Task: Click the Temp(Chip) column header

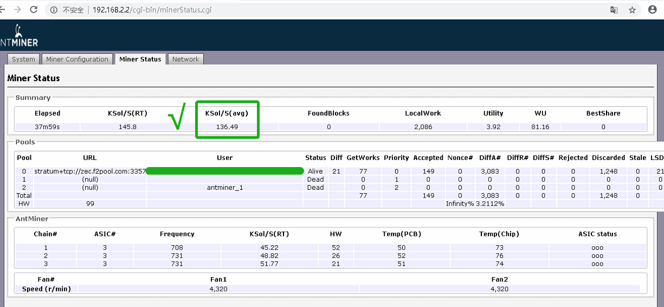Action: coord(499,234)
